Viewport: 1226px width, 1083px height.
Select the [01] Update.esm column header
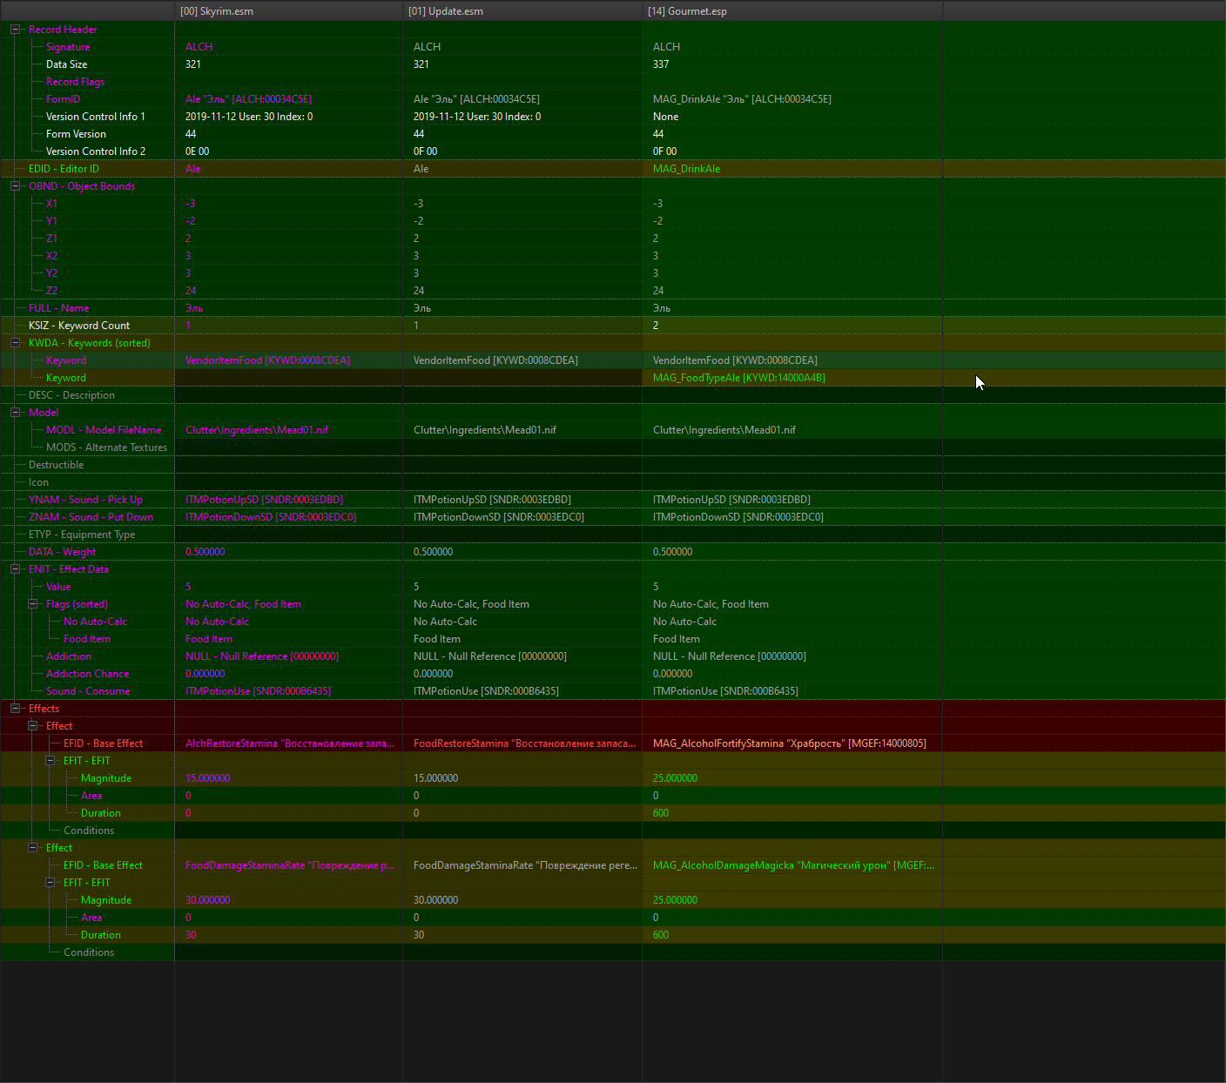pyautogui.click(x=522, y=11)
